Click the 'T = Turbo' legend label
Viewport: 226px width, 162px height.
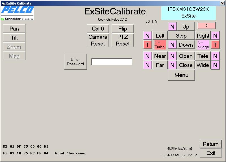point(160,45)
